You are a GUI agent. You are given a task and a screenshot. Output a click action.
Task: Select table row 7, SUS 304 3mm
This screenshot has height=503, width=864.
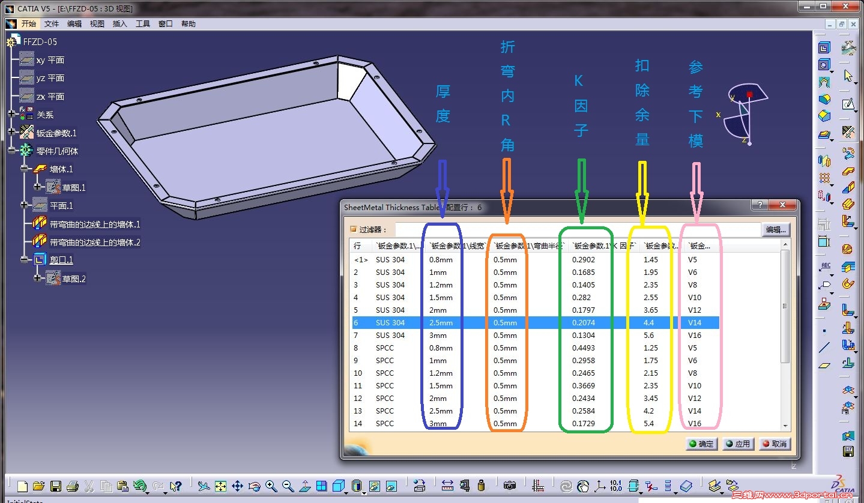pyautogui.click(x=536, y=335)
